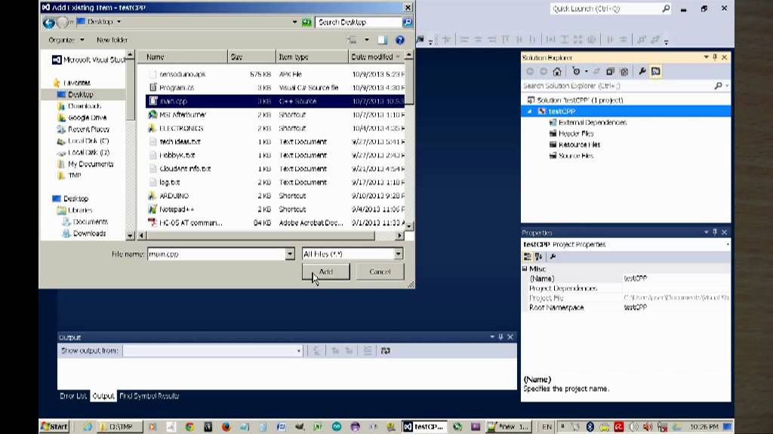This screenshot has height=434, width=773.
Task: Click the Solution Explorer Collapse All icon
Action: point(610,72)
